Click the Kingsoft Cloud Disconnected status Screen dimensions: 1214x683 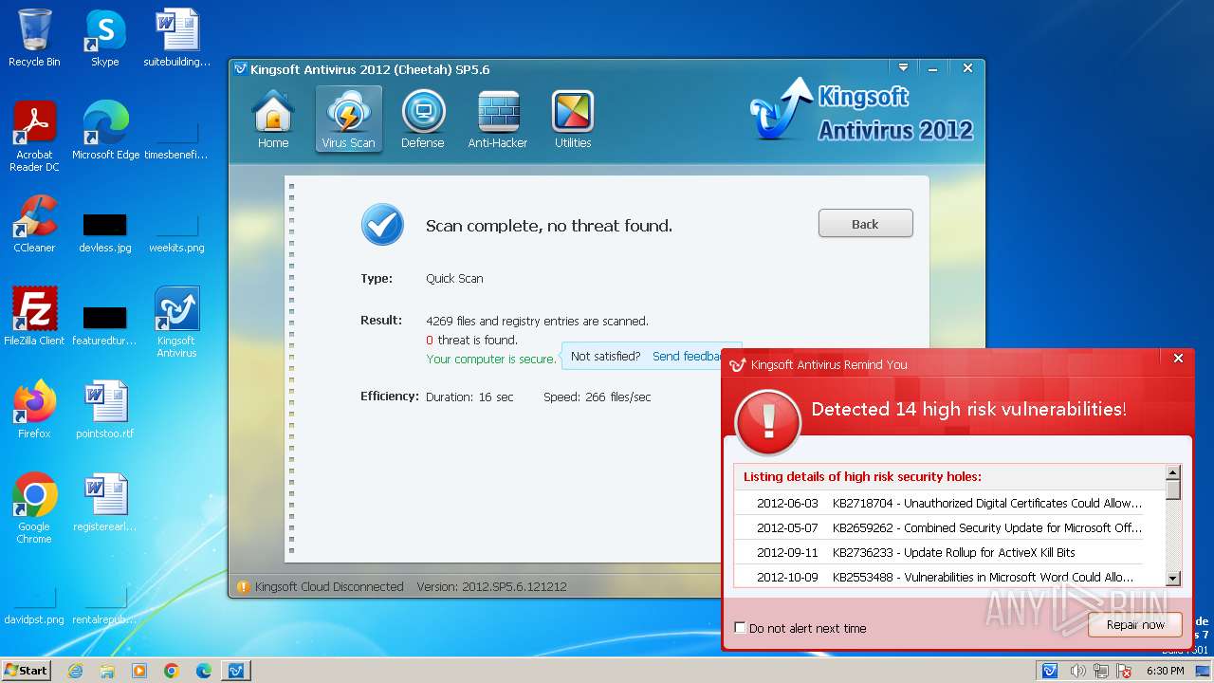[321, 586]
